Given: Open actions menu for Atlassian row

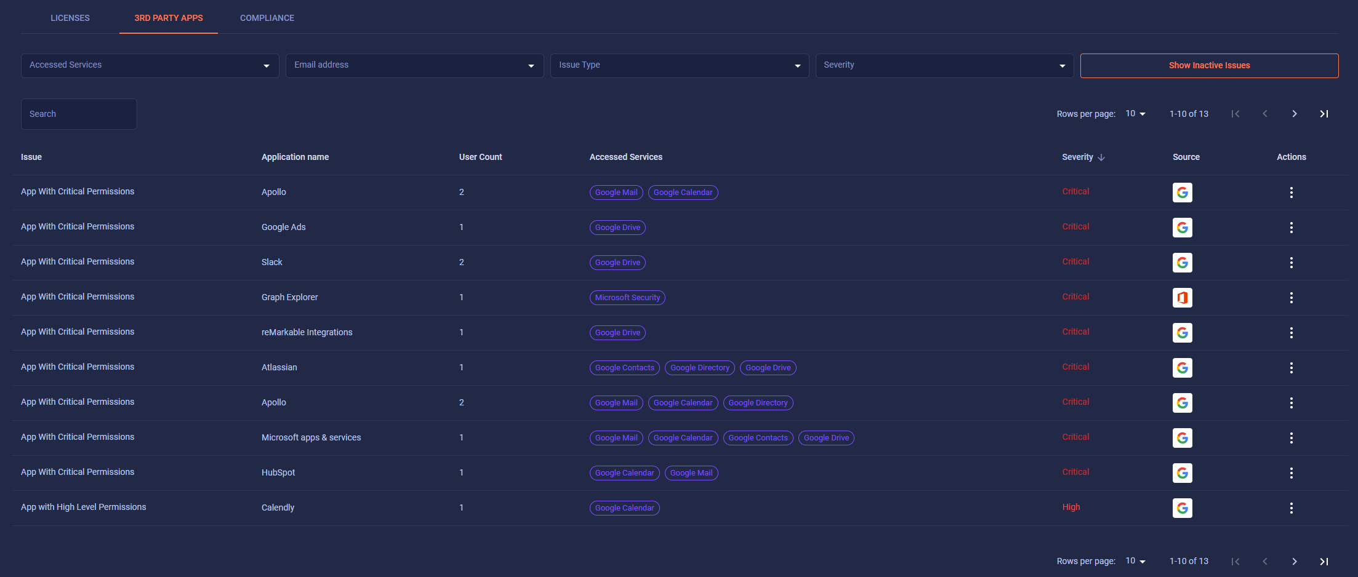Looking at the screenshot, I should (1291, 368).
